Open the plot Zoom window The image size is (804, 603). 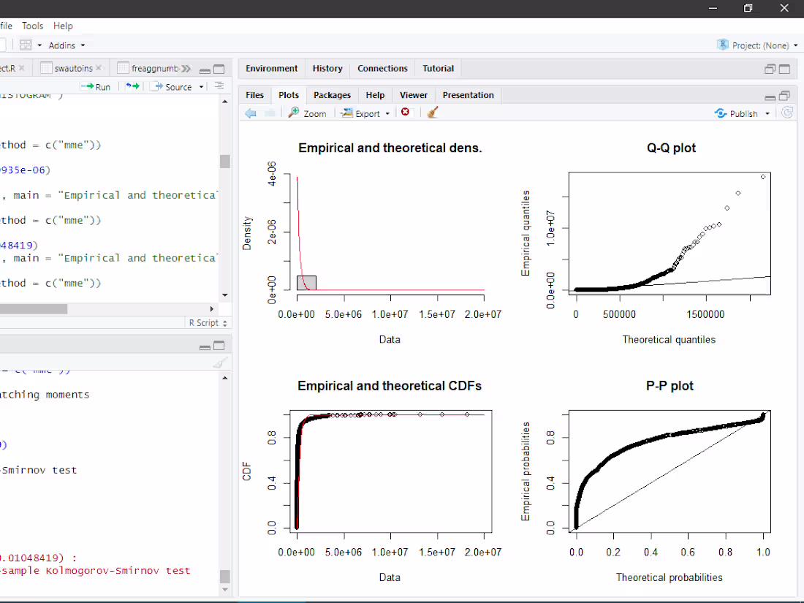pyautogui.click(x=307, y=113)
